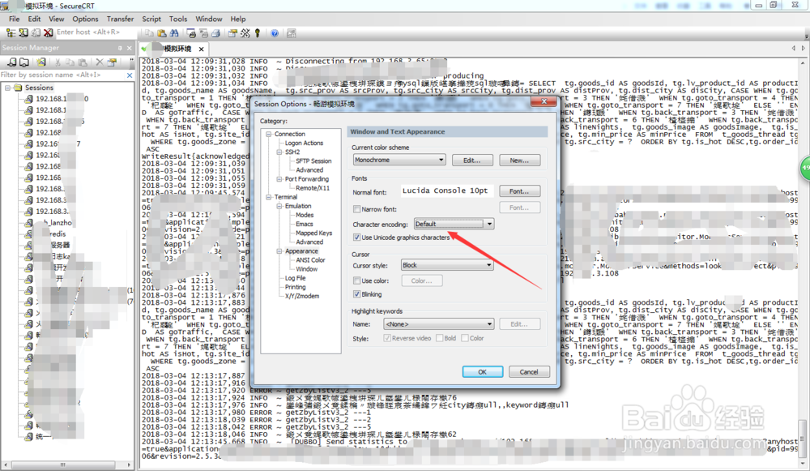Click Font... button for Normal font
This screenshot has height=471, width=810.
[x=520, y=191]
